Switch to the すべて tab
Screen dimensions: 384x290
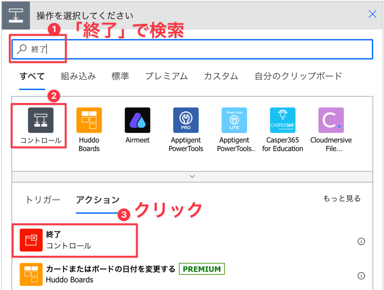pyautogui.click(x=32, y=76)
